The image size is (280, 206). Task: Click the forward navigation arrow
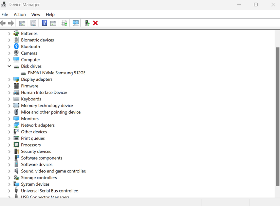(x=11, y=23)
